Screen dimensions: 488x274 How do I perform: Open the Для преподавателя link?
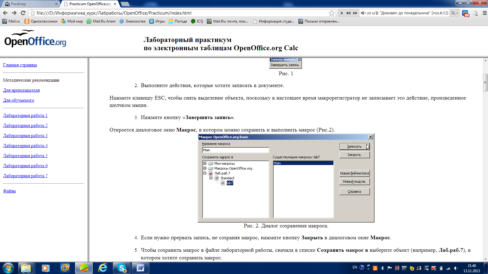[21, 90]
